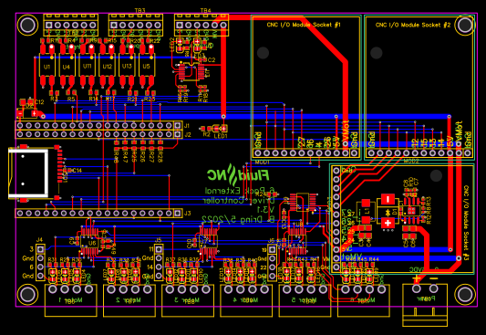The image size is (486, 335).
Task: Select the R23 resistor label
Action: tap(150, 99)
